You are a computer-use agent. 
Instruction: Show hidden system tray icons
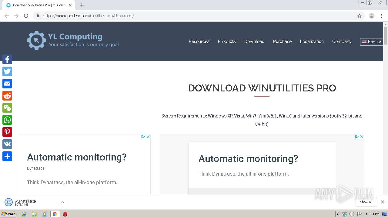click(x=338, y=214)
